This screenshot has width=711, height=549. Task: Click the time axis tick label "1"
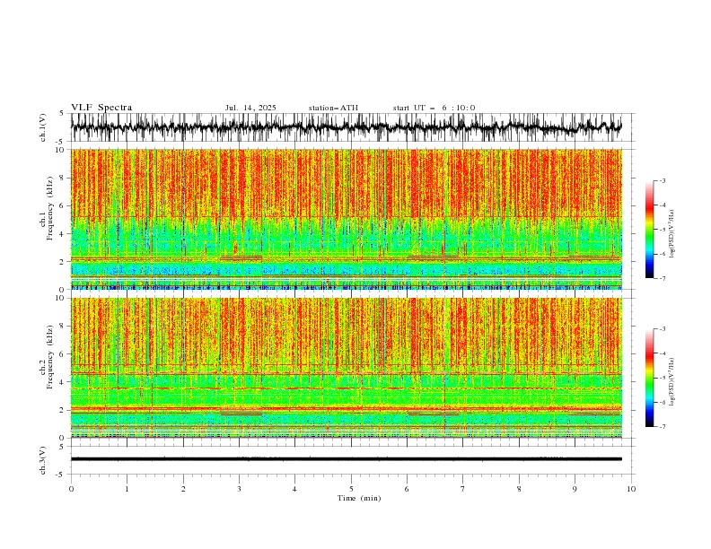click(127, 489)
